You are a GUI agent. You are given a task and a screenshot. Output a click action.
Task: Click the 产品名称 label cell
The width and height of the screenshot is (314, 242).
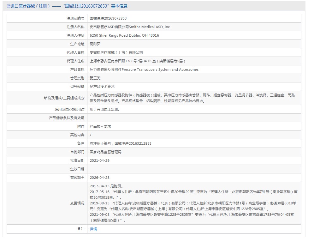(47, 70)
